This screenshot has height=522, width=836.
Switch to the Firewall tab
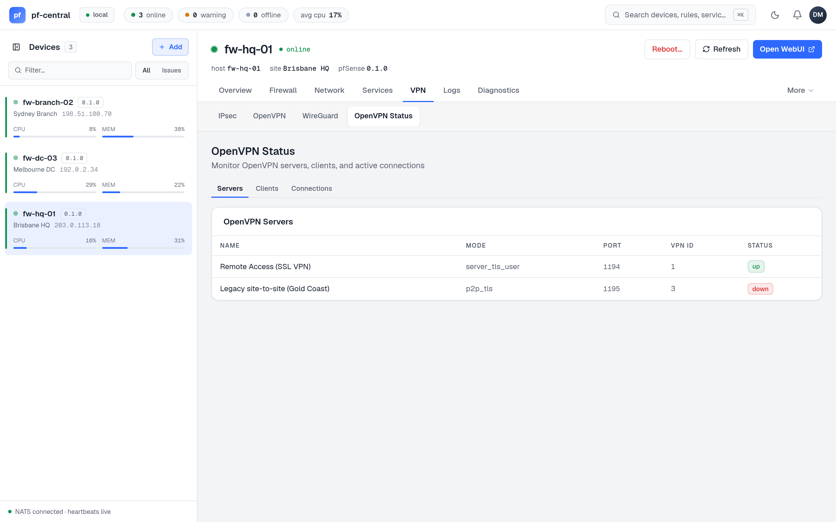[x=283, y=90]
